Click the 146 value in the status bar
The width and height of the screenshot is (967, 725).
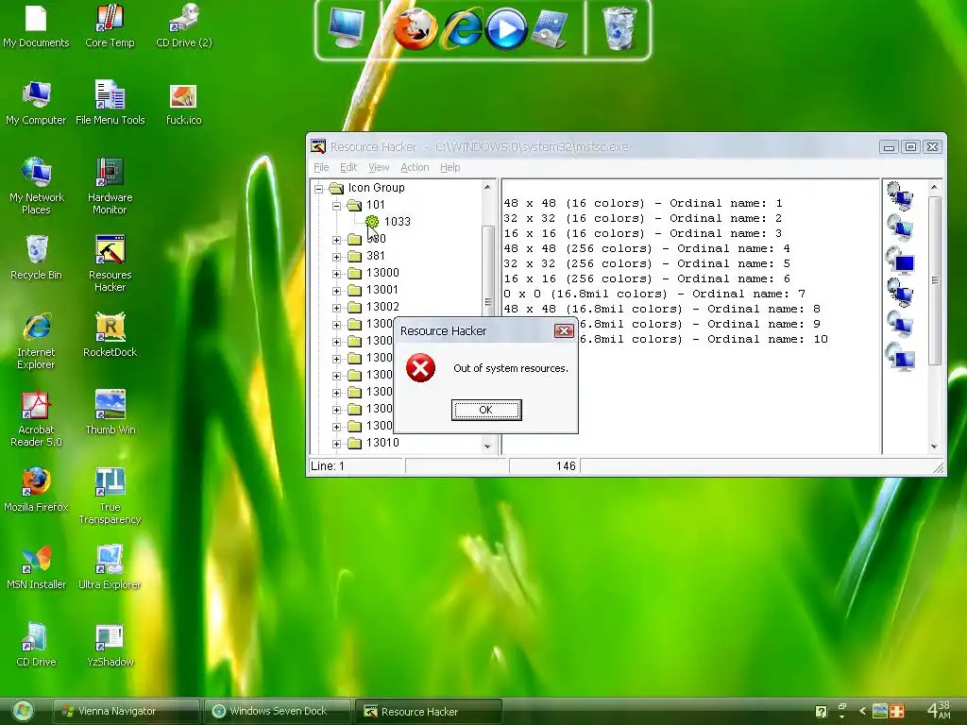click(x=566, y=466)
